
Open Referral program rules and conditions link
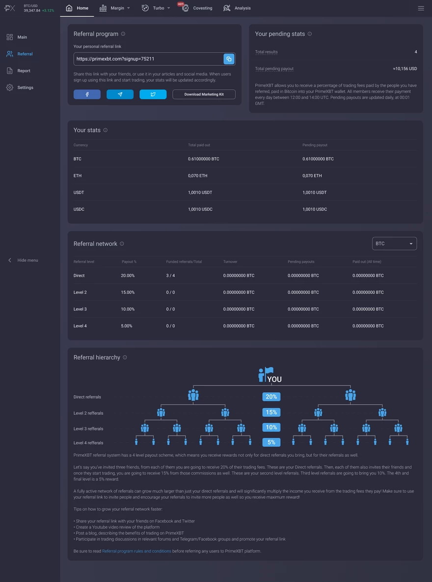[136, 551]
